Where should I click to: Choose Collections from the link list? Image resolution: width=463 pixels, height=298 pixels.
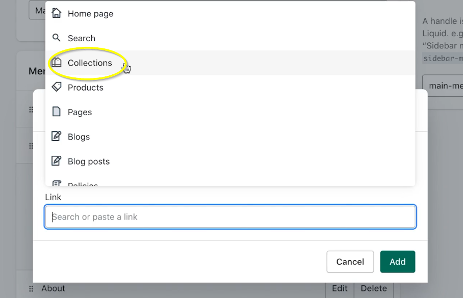tap(90, 63)
